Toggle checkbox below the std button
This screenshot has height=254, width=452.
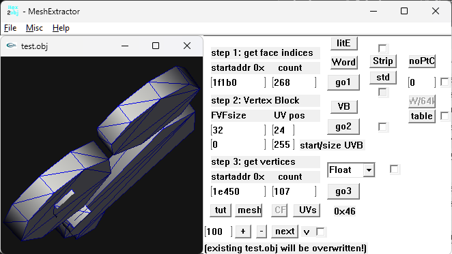point(382,93)
